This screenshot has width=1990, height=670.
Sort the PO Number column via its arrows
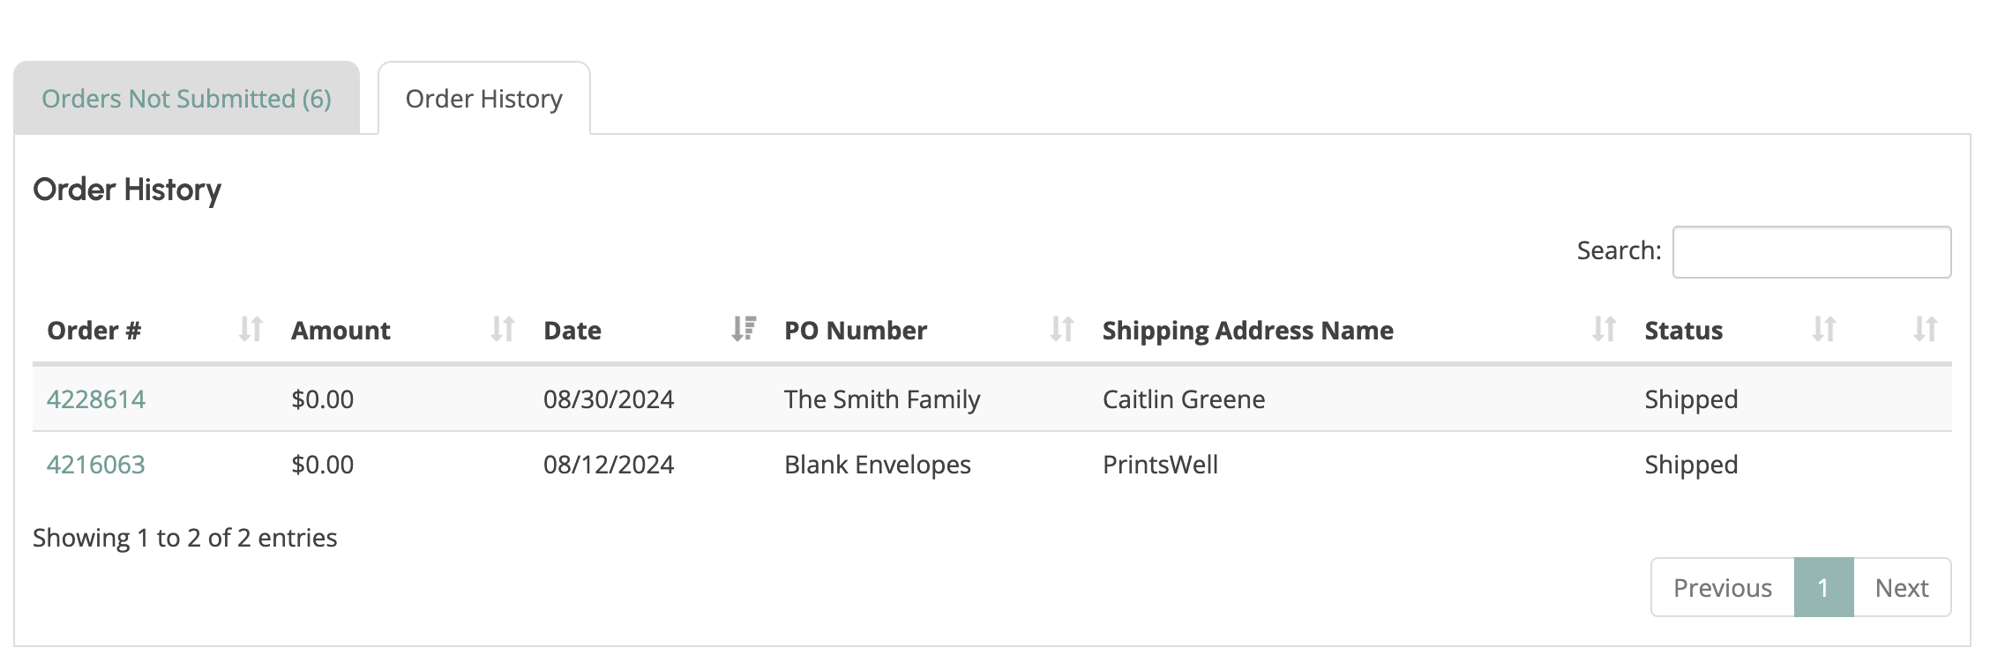(x=1062, y=330)
